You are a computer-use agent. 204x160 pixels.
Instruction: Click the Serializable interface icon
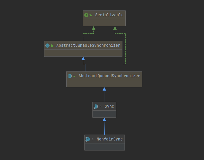[86, 15]
